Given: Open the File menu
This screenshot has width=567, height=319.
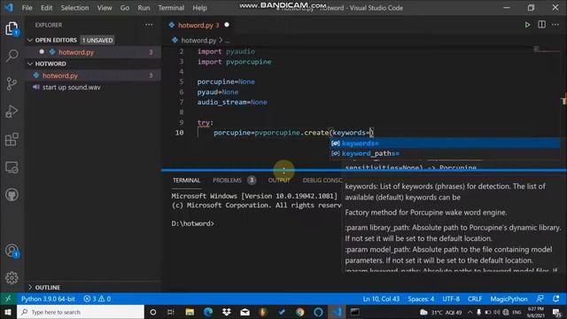Looking at the screenshot, I should (x=27, y=8).
